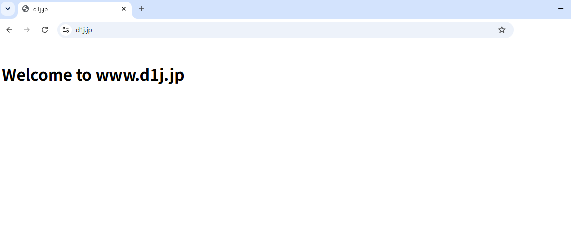Click the greyed-out forward arrow
The height and width of the screenshot is (247, 571).
point(27,30)
